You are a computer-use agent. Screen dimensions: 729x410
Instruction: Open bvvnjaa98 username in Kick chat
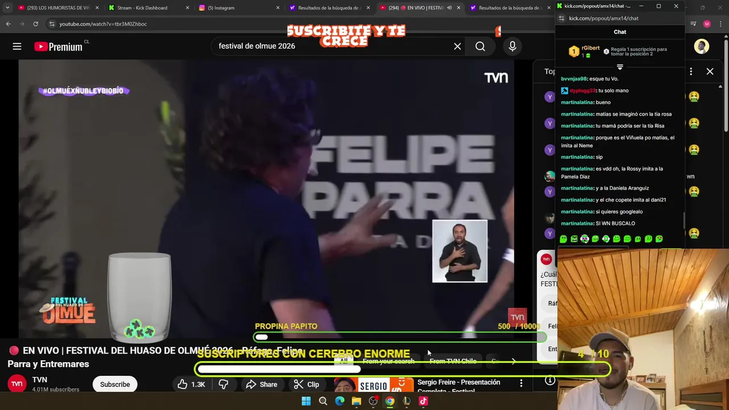[x=574, y=79]
